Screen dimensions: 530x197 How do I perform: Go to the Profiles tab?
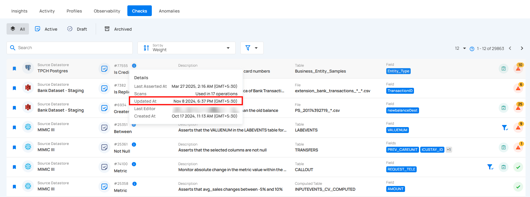pos(74,11)
